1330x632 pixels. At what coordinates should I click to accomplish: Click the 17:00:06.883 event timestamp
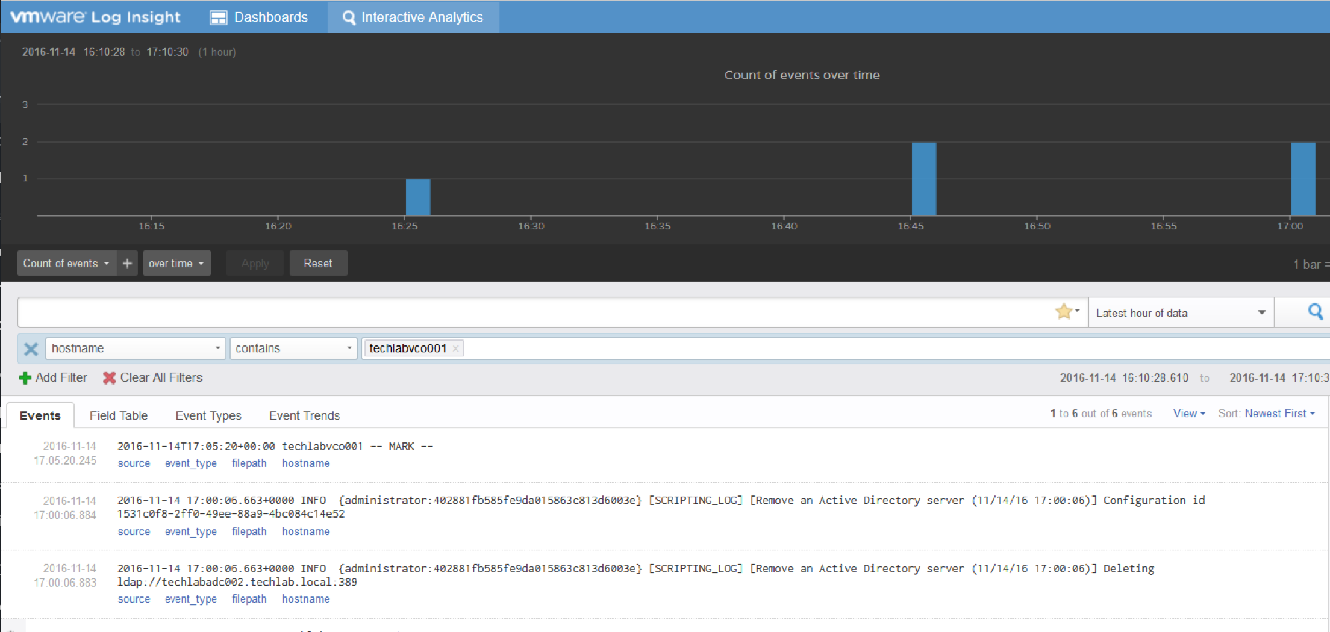point(65,575)
